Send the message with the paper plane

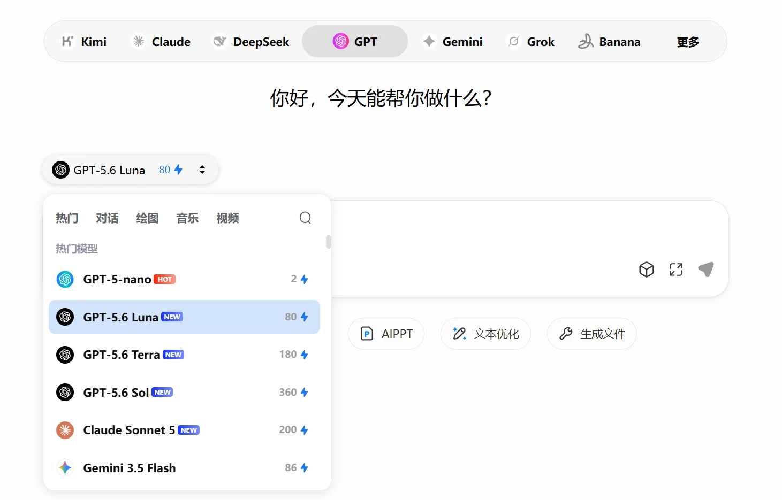[x=706, y=269]
